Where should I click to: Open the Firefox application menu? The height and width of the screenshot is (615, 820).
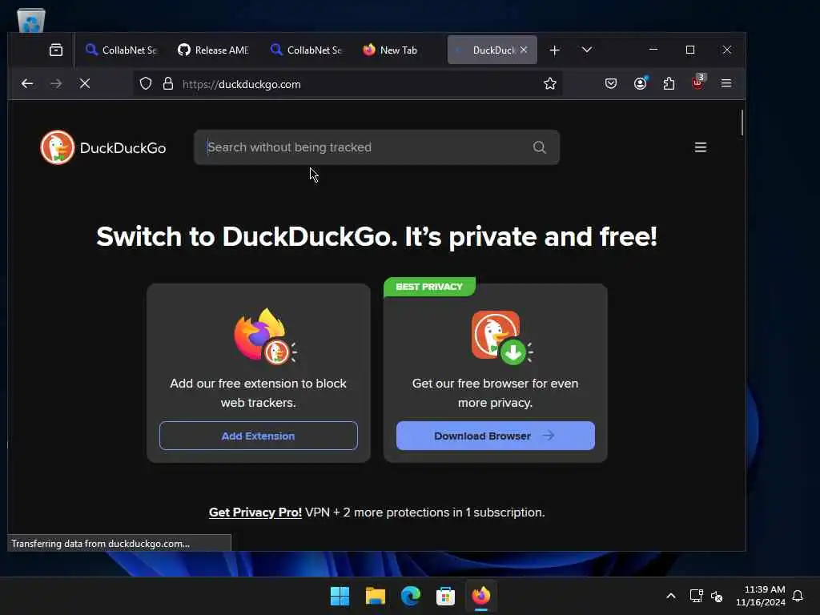tap(726, 83)
